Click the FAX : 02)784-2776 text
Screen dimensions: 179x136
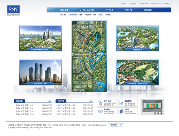pos(72,125)
